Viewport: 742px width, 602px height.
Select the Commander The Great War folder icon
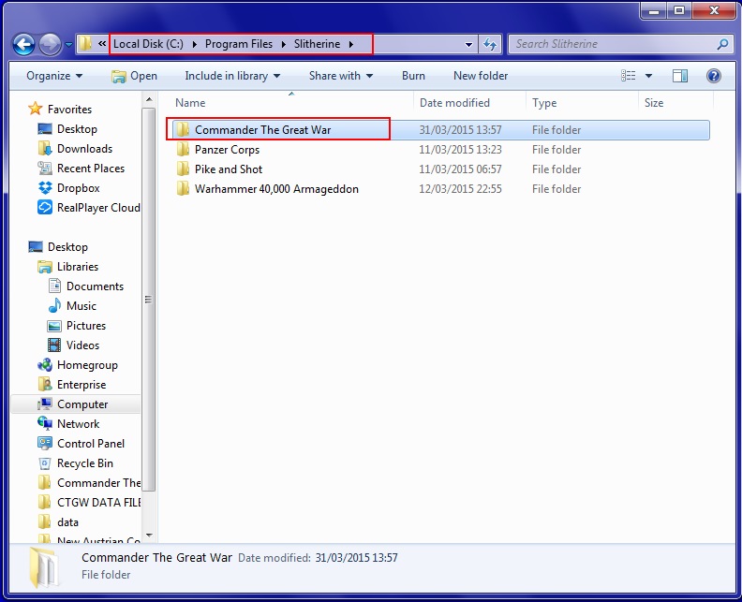coord(182,129)
